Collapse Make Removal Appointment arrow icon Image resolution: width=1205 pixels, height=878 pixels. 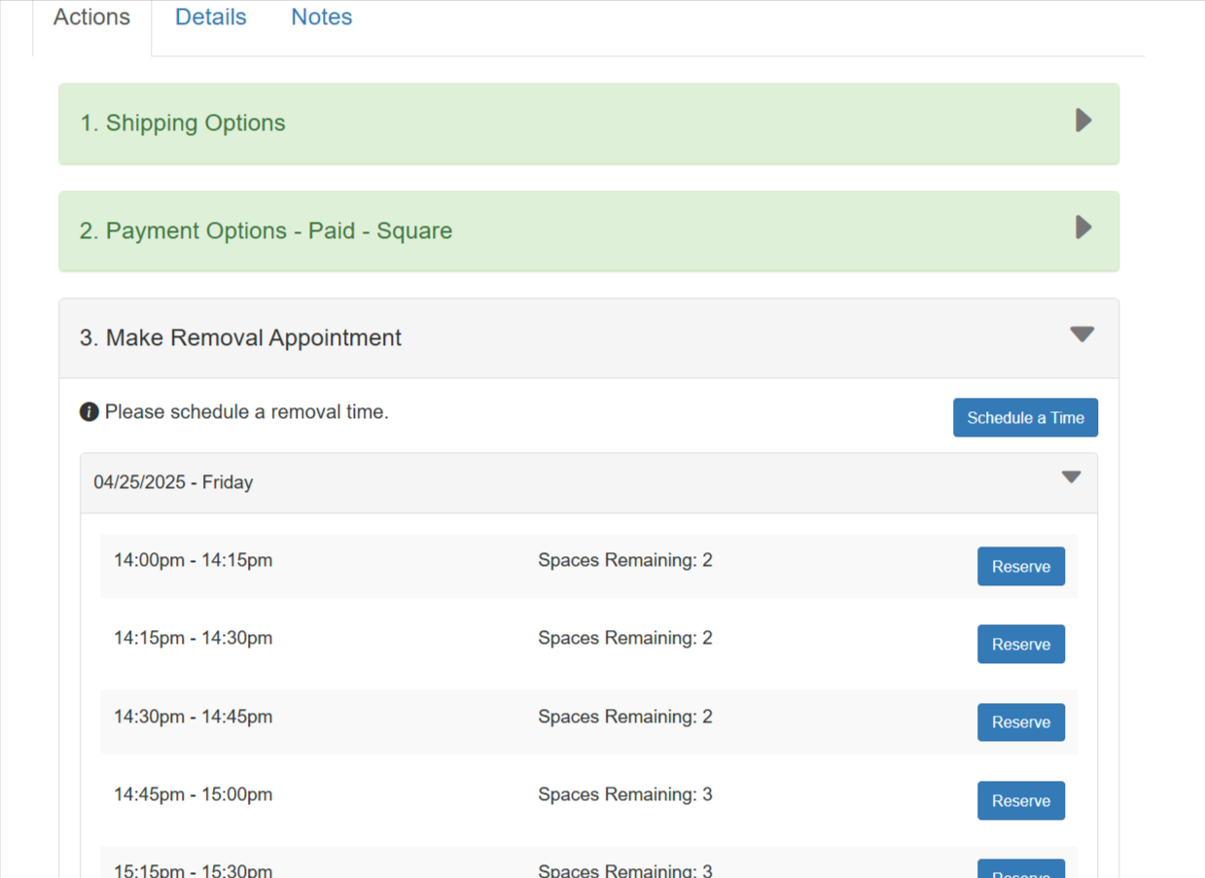coord(1081,334)
